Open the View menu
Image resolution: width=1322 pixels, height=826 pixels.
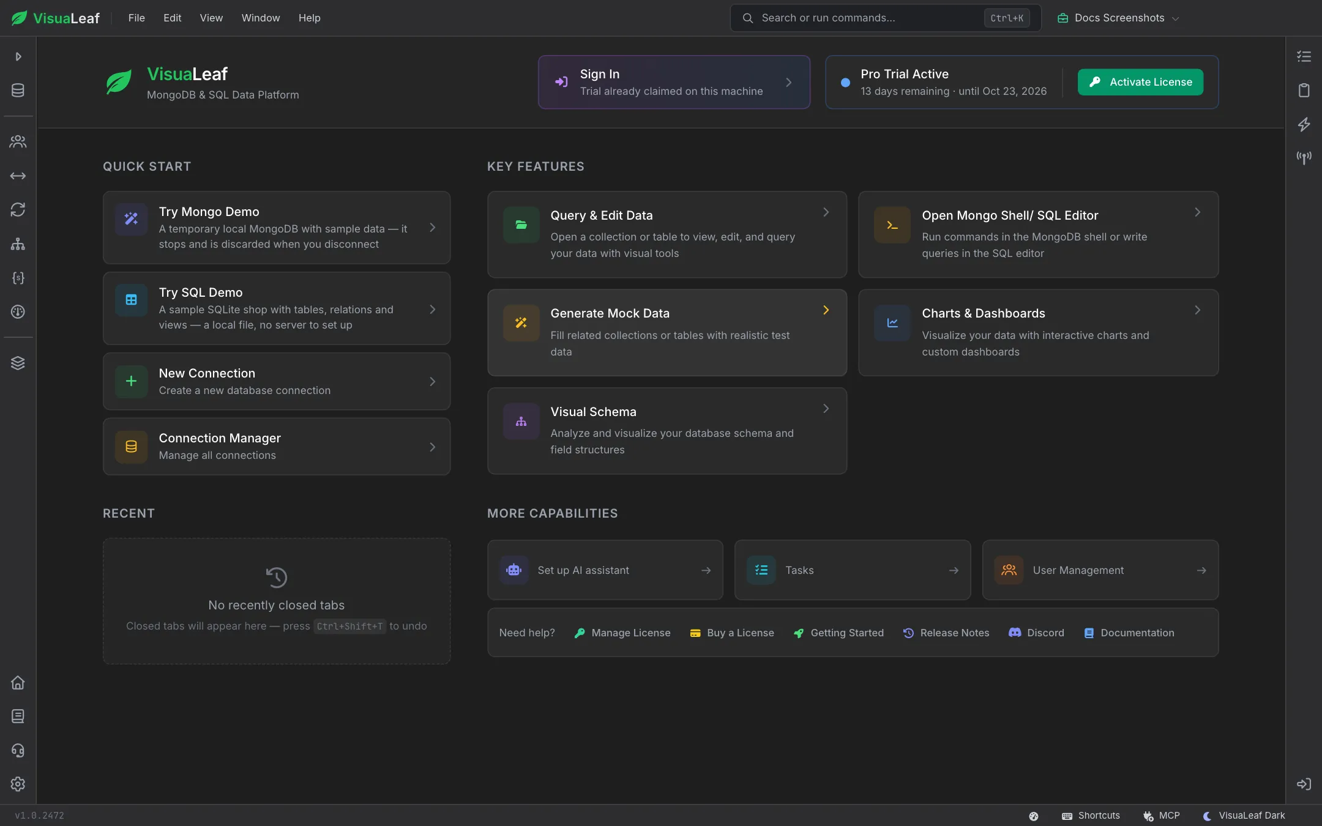(211, 18)
